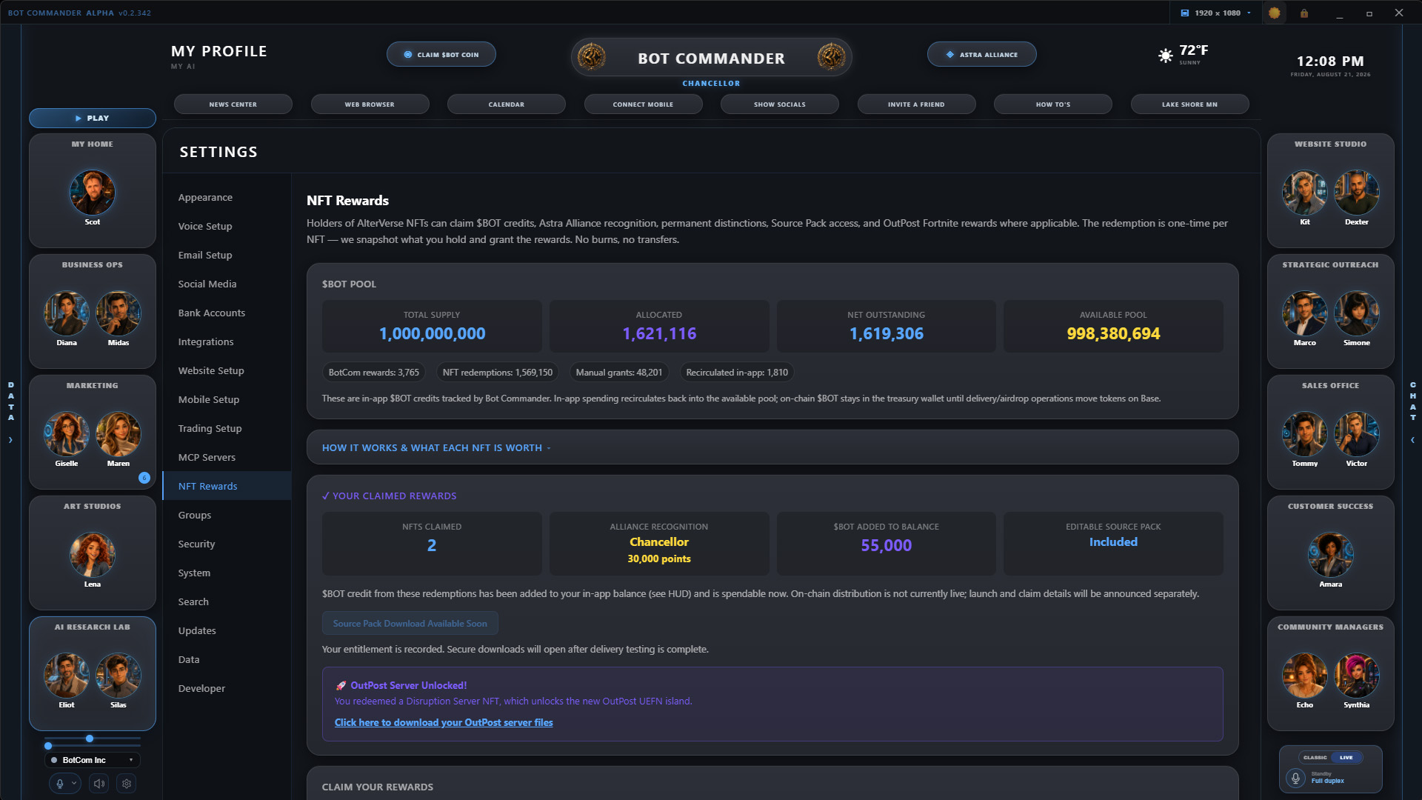Image resolution: width=1422 pixels, height=800 pixels.
Task: Switch voice mode to Live
Action: [x=1346, y=757]
